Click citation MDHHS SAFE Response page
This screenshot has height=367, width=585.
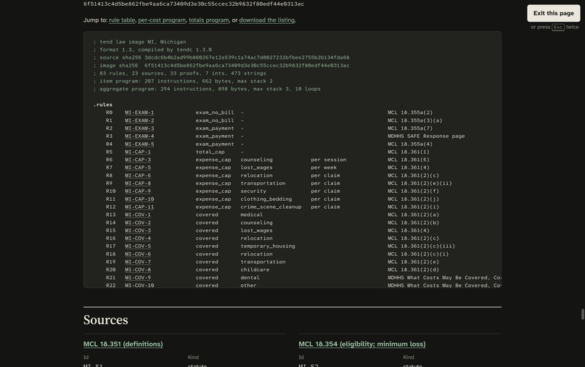tap(426, 136)
